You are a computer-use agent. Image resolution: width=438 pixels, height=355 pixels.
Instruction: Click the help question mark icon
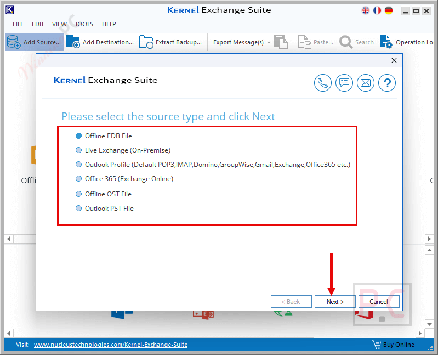click(x=387, y=83)
